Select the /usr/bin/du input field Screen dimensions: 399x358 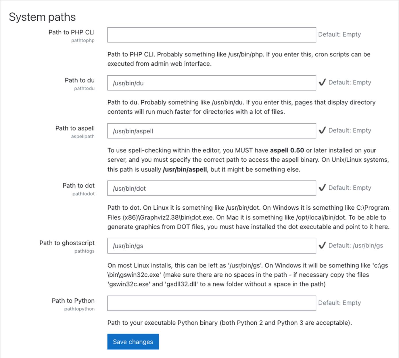pos(211,83)
